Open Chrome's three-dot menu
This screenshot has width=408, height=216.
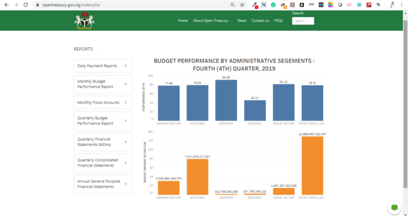point(402,5)
